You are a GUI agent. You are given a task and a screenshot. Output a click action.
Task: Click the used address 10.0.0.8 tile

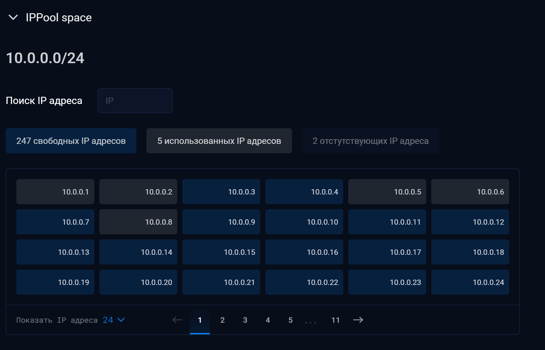[138, 222]
